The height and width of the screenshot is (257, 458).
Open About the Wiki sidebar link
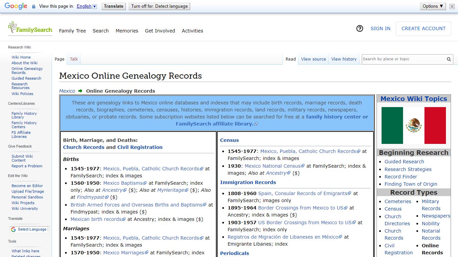(x=24, y=63)
